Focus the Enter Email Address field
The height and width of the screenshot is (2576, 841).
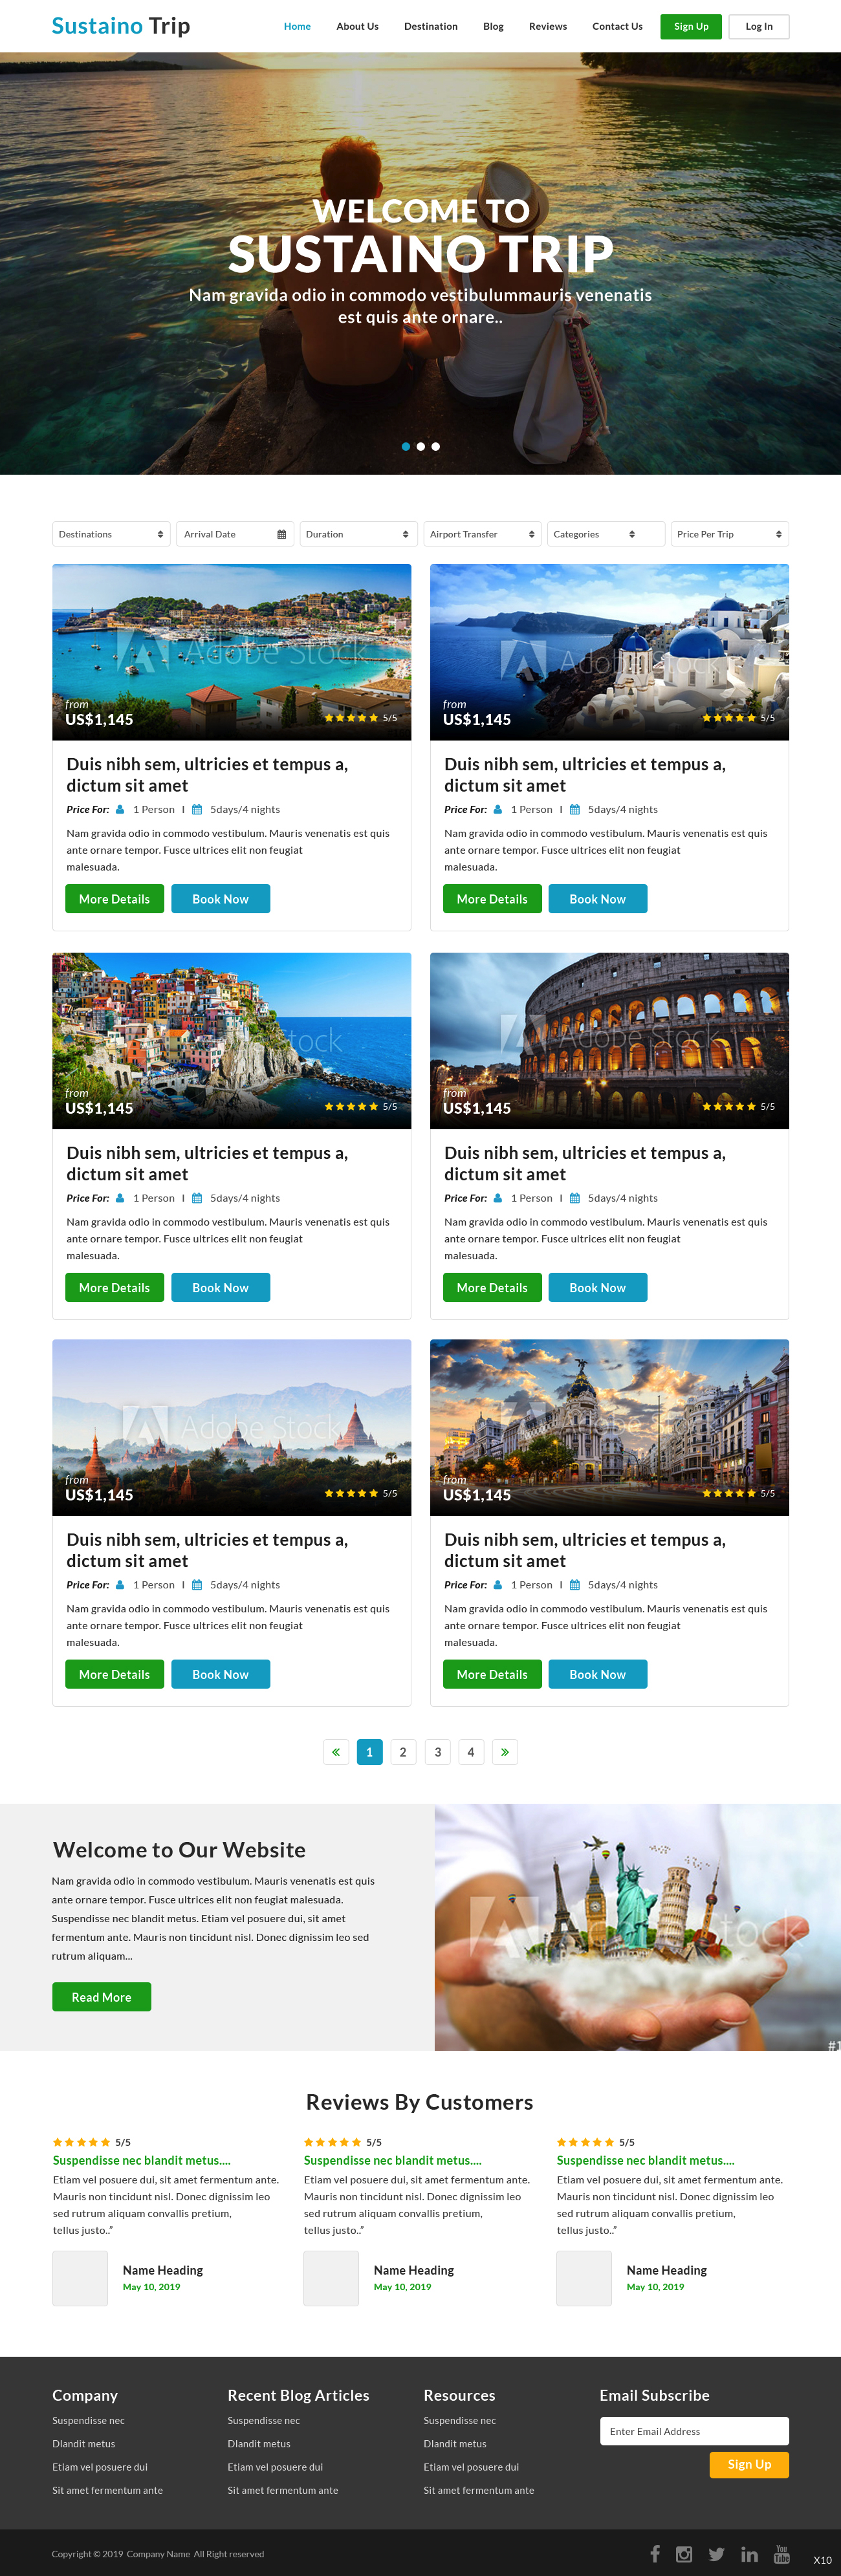click(x=695, y=2431)
